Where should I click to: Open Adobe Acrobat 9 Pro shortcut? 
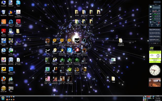(18, 13)
